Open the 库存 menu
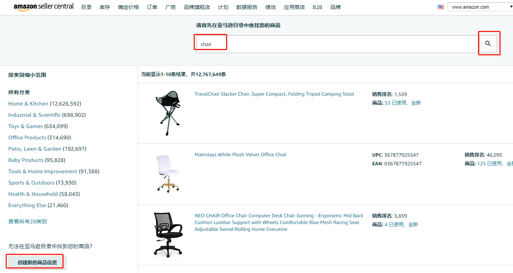 (x=105, y=7)
